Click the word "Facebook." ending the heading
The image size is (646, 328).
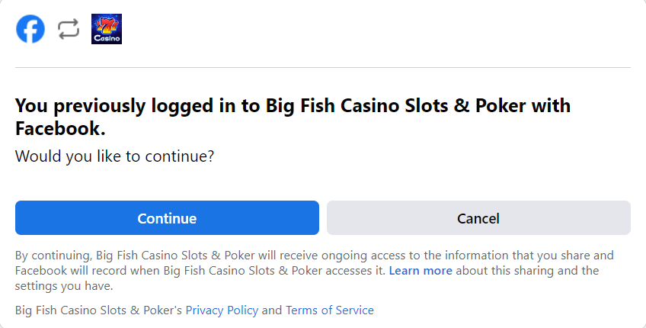tap(60, 129)
